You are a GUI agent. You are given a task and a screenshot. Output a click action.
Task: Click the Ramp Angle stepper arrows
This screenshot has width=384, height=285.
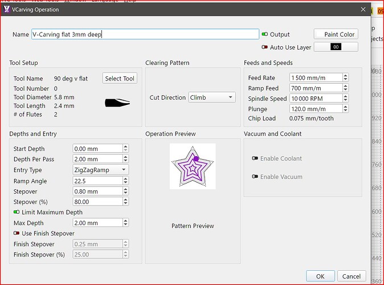[125, 181]
